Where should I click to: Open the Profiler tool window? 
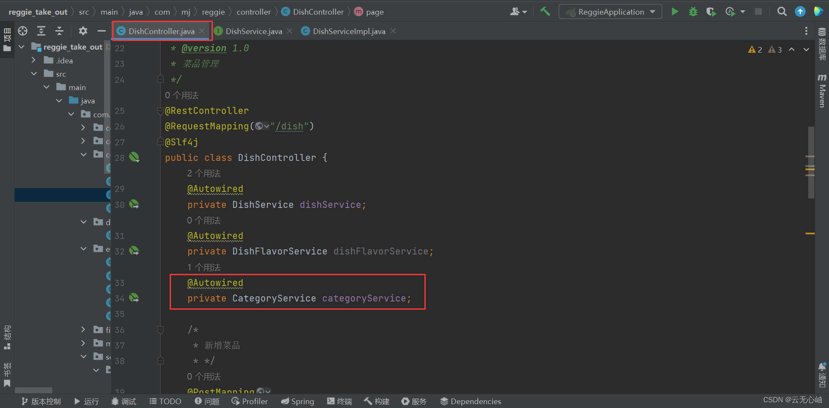click(x=250, y=402)
